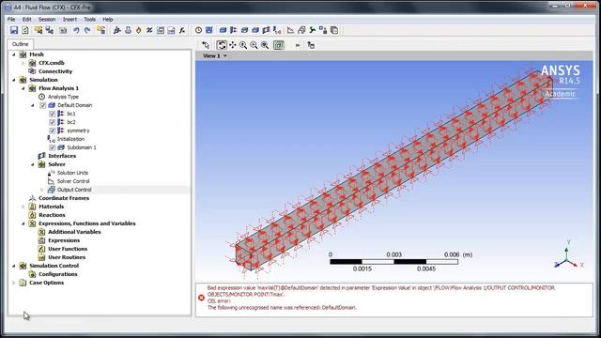Screen dimensions: 601x338
Task: Select the Outline tab
Action: tap(20, 44)
